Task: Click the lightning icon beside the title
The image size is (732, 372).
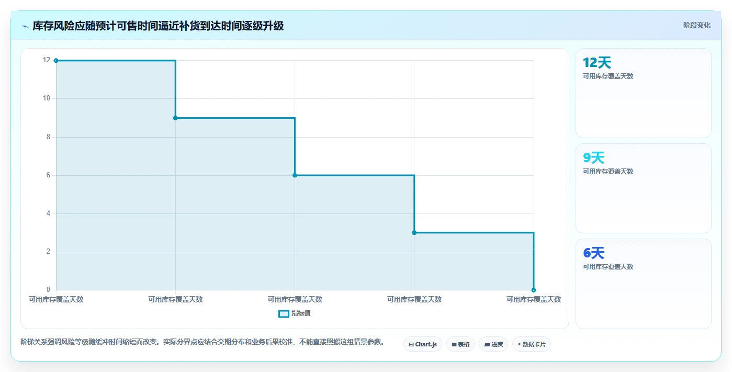Action: tap(25, 26)
